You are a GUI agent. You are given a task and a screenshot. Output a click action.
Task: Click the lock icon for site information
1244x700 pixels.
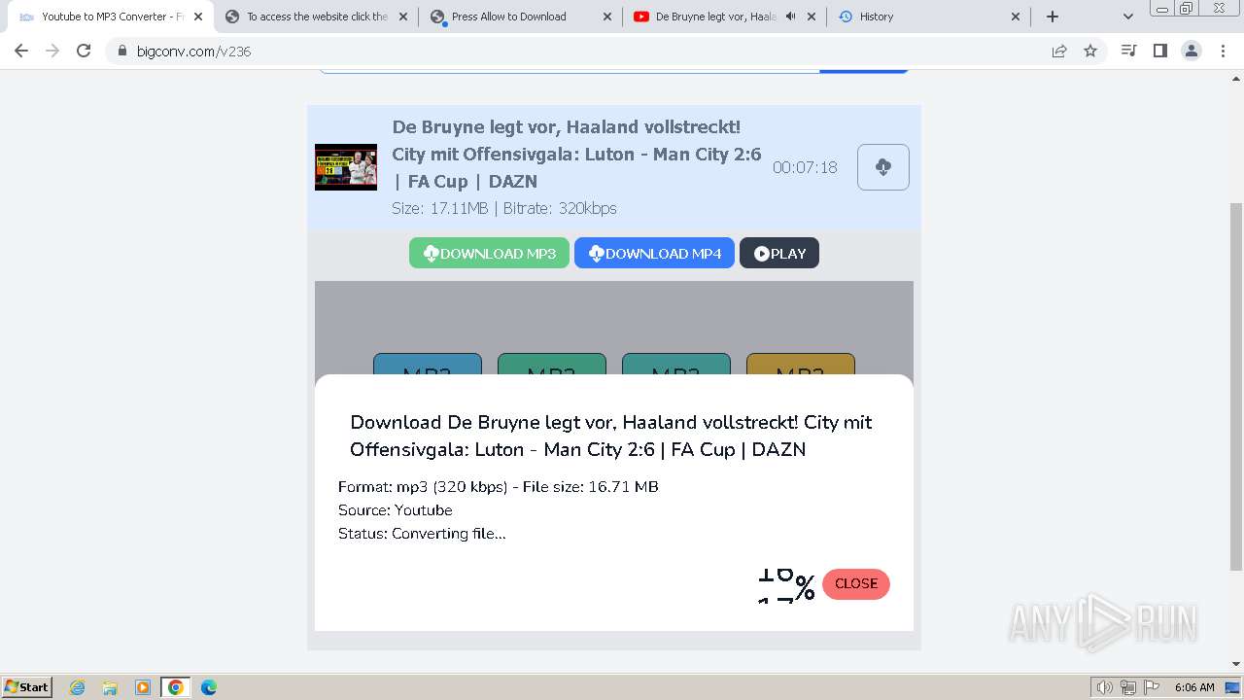click(121, 51)
